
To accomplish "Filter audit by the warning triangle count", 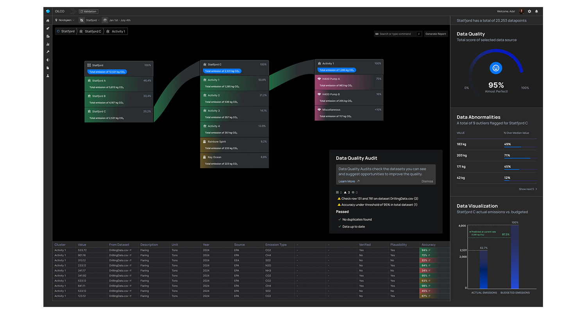I will click(x=347, y=192).
